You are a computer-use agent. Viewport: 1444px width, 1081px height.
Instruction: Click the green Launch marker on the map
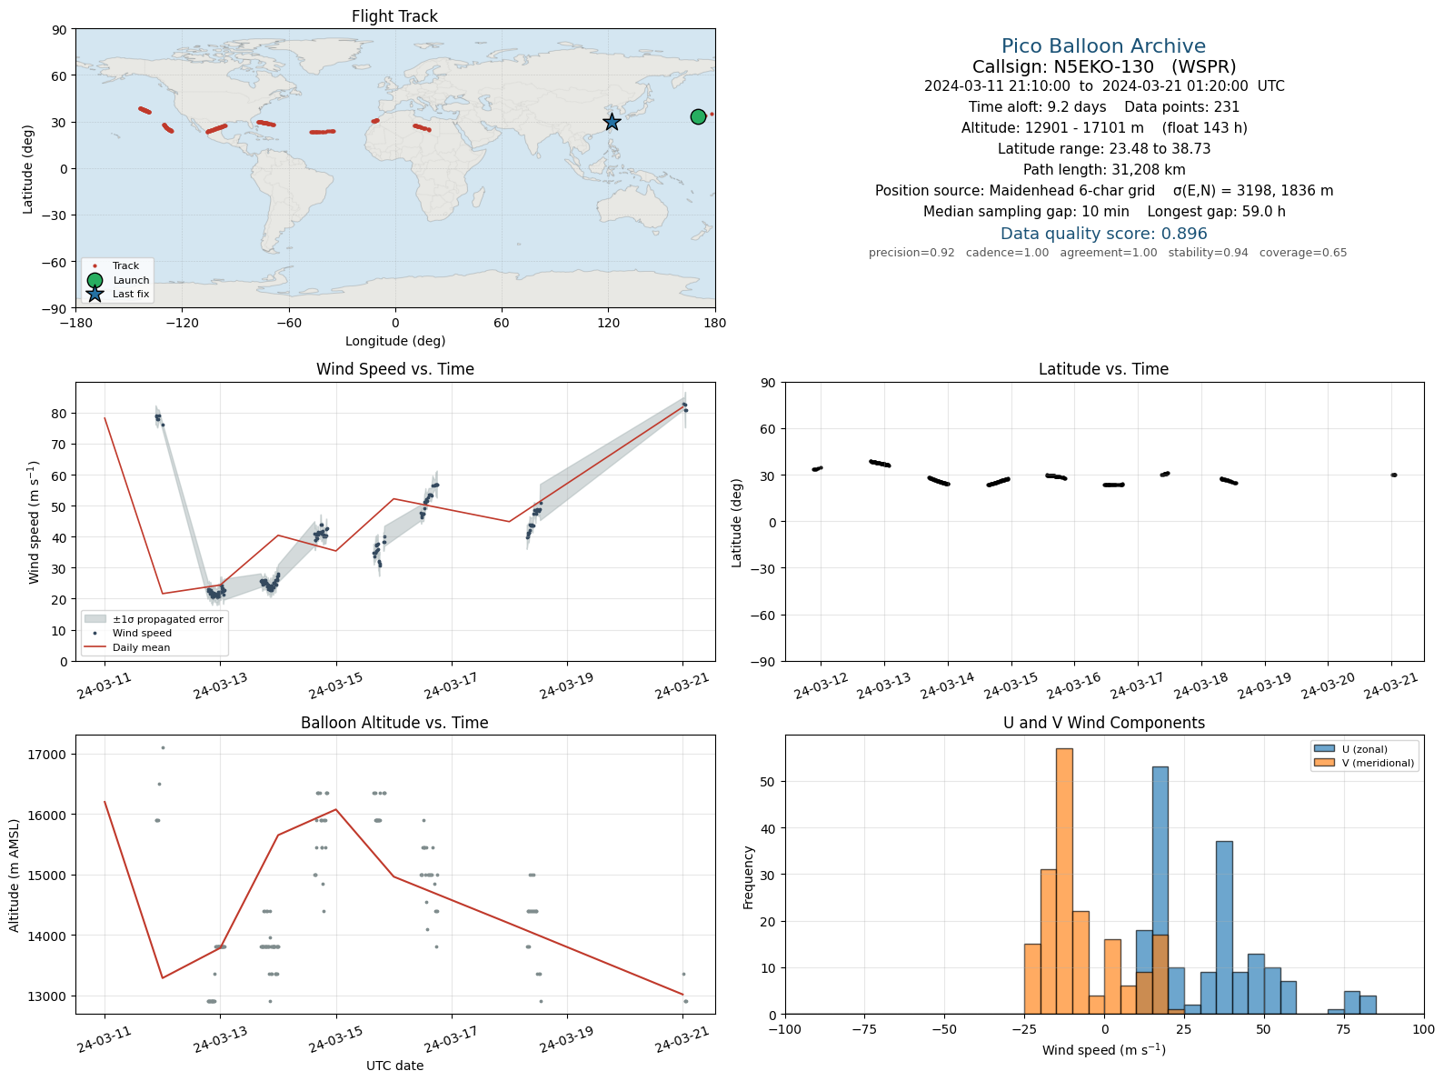pos(698,116)
